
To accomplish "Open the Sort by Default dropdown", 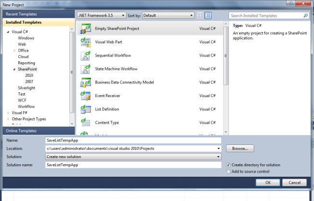I will coord(168,15).
